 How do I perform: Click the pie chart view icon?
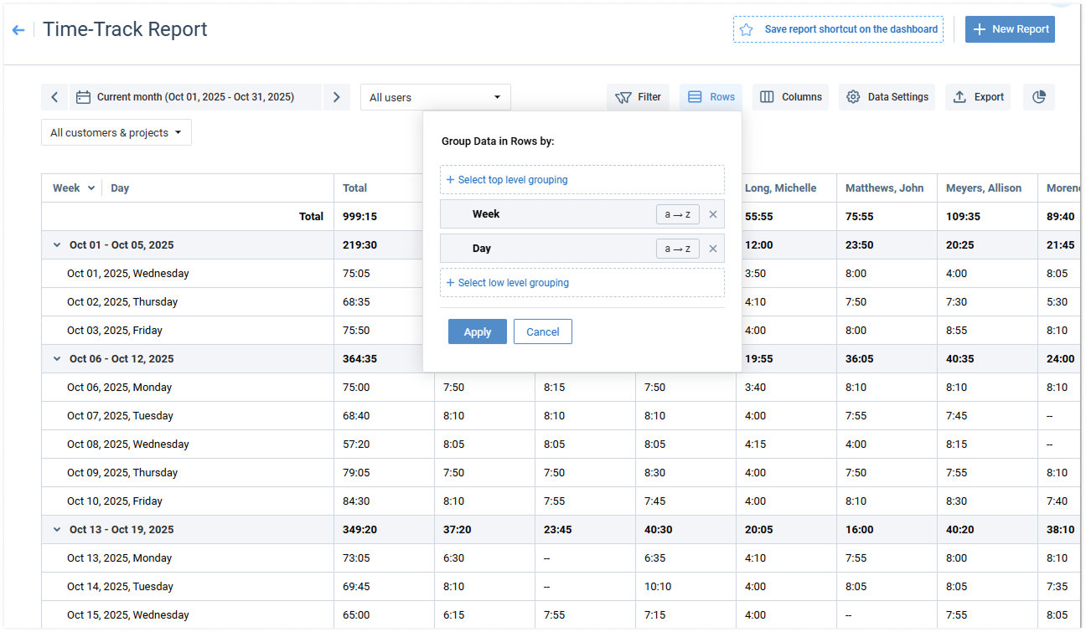[1039, 97]
